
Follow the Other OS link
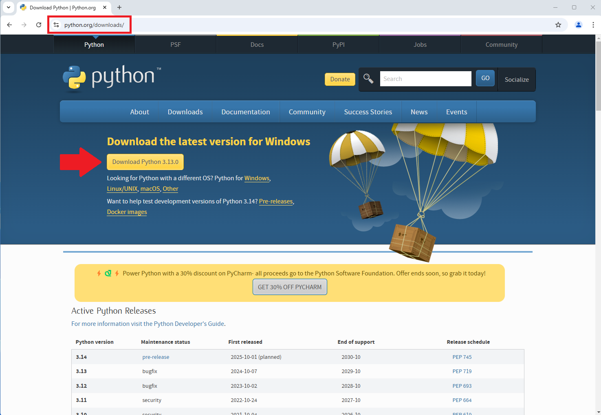[x=170, y=189]
